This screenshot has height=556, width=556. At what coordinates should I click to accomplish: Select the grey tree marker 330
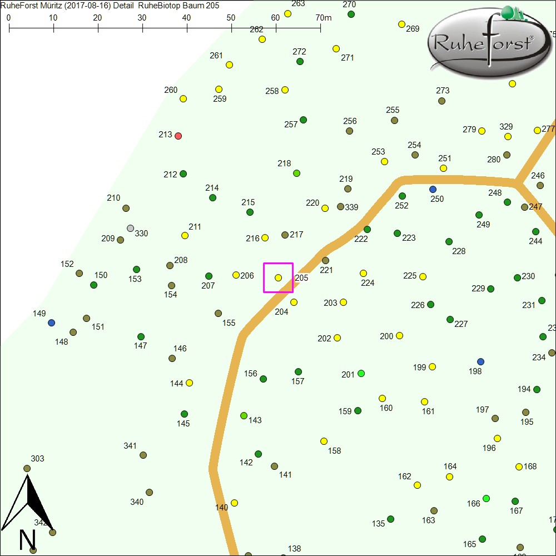click(130, 228)
